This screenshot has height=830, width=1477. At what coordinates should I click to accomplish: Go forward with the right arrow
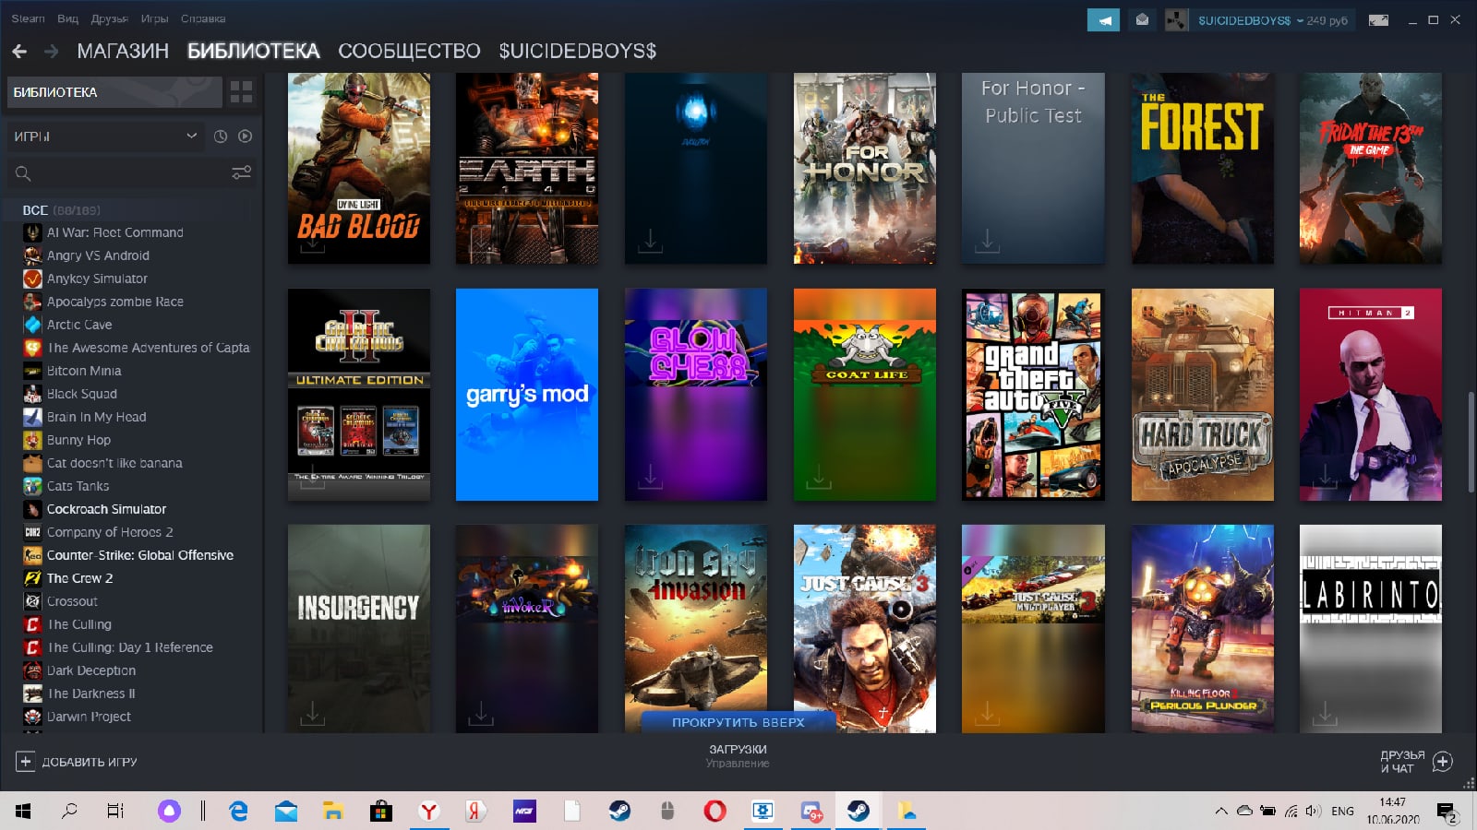(x=52, y=52)
